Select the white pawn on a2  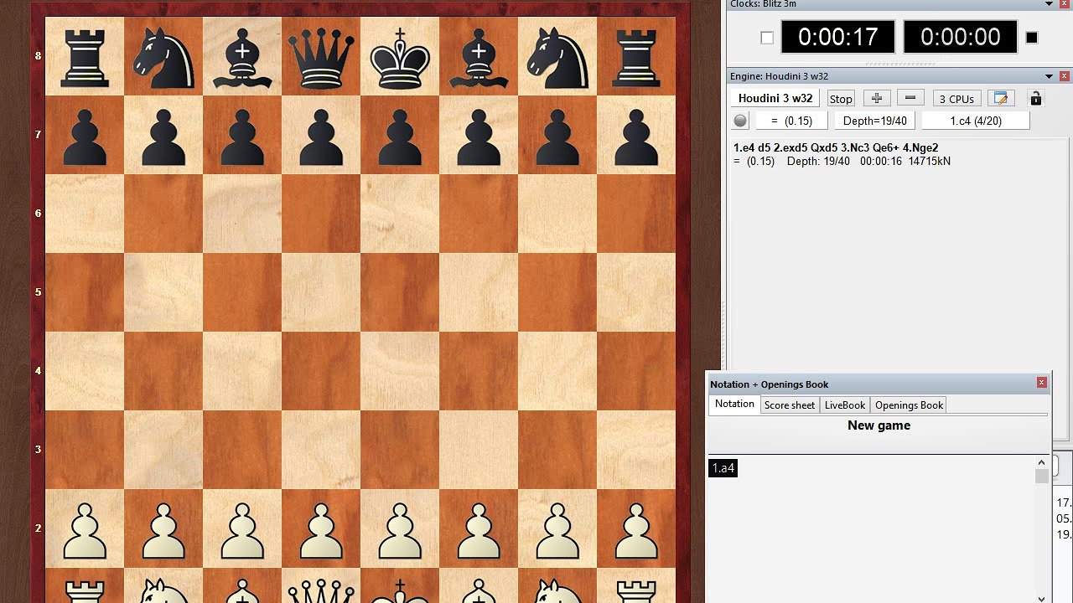pyautogui.click(x=85, y=530)
